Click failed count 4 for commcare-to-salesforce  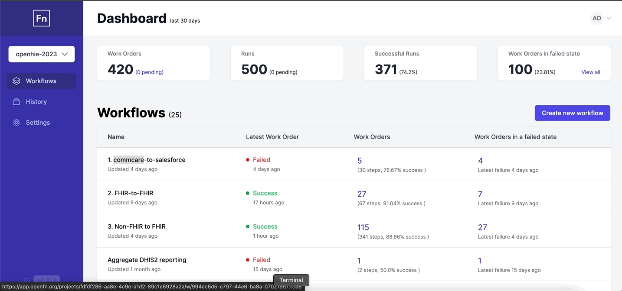tap(480, 161)
